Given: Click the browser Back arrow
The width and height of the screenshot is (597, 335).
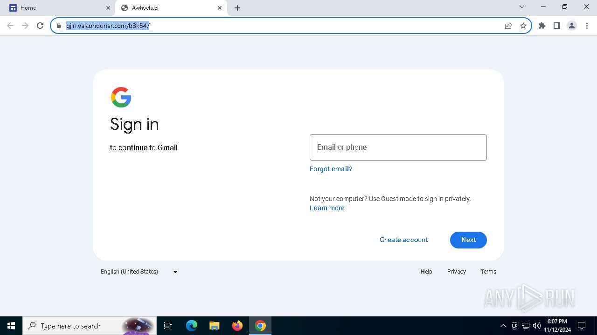Looking at the screenshot, I should pyautogui.click(x=10, y=26).
